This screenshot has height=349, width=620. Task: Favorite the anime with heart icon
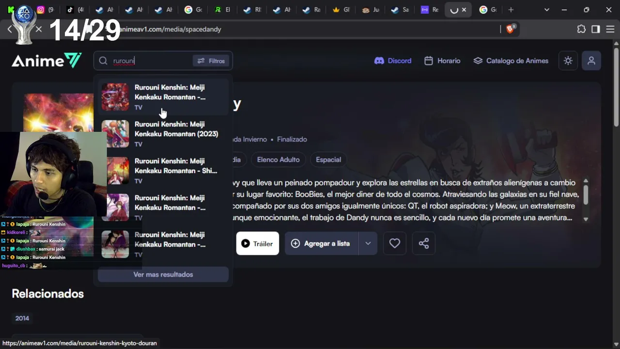(395, 243)
